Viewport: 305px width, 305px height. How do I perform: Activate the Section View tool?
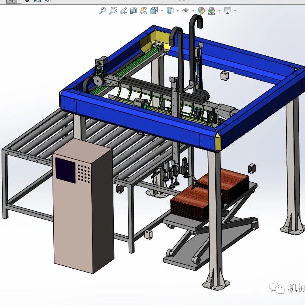coord(134,11)
